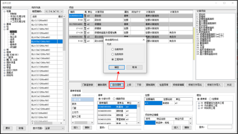Select the 措施项目 radio button
This screenshot has width=238, height=134.
point(114,99)
